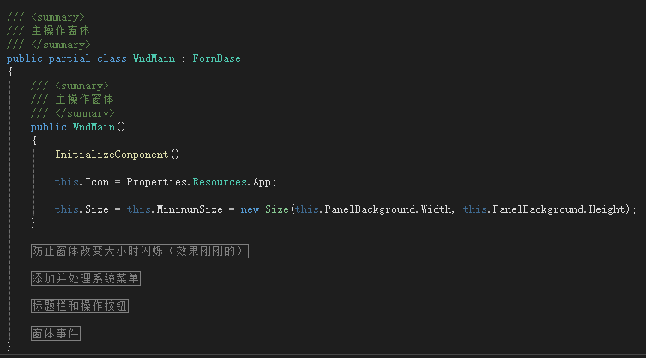Click the Icon property identifier
This screenshot has width=646, height=358.
pos(97,182)
